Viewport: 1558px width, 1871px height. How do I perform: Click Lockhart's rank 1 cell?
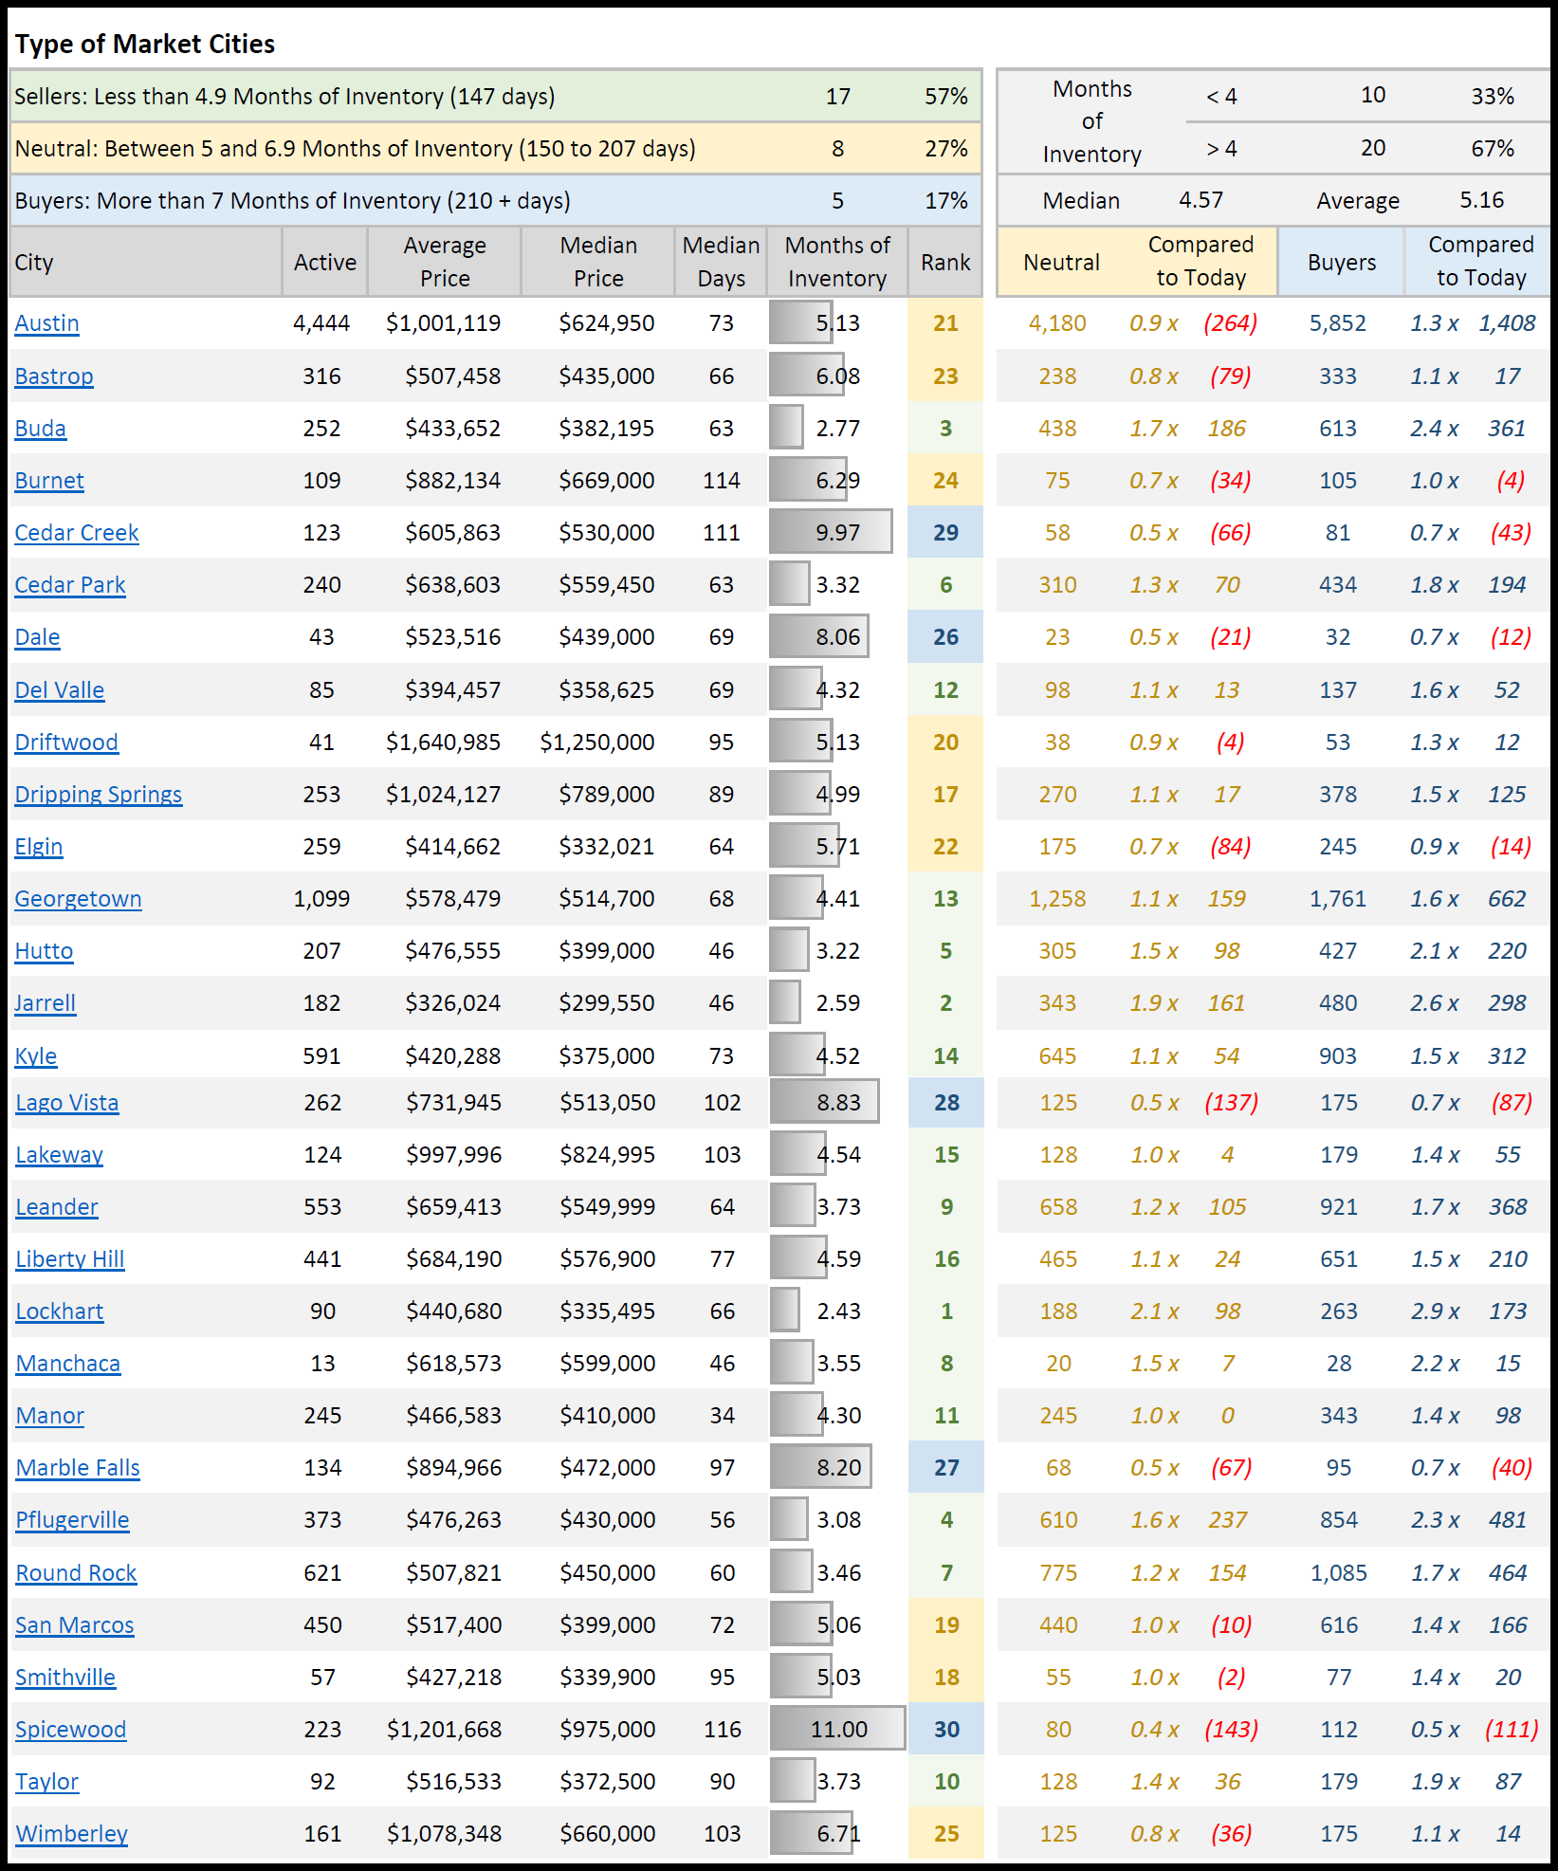[x=945, y=1312]
